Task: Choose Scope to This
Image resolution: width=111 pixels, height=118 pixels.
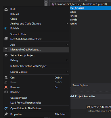Action: pos(36,34)
